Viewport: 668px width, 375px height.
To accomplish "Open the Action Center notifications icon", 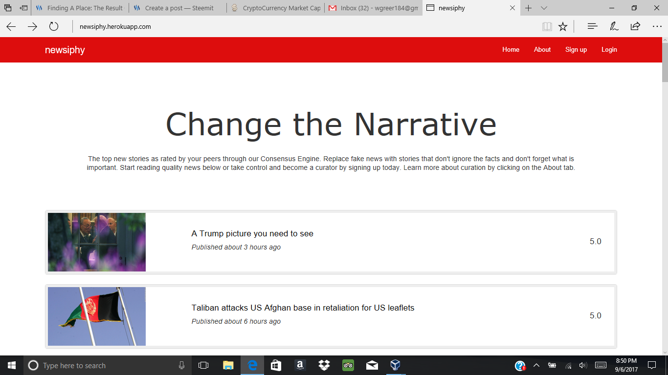I will click(652, 365).
